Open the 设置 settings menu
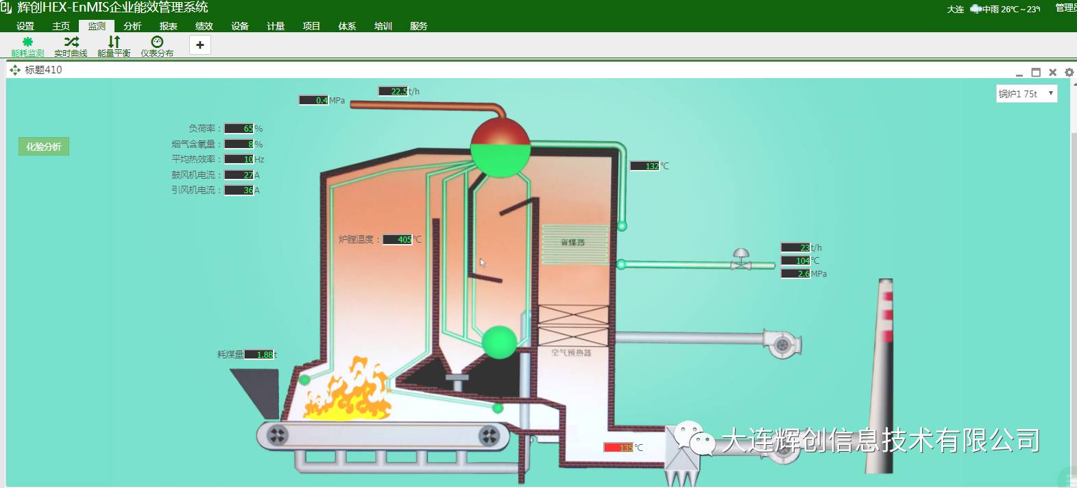The width and height of the screenshot is (1077, 488). pyautogui.click(x=25, y=26)
